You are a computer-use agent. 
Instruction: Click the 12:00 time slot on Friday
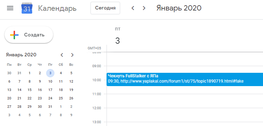[x=185, y=115]
